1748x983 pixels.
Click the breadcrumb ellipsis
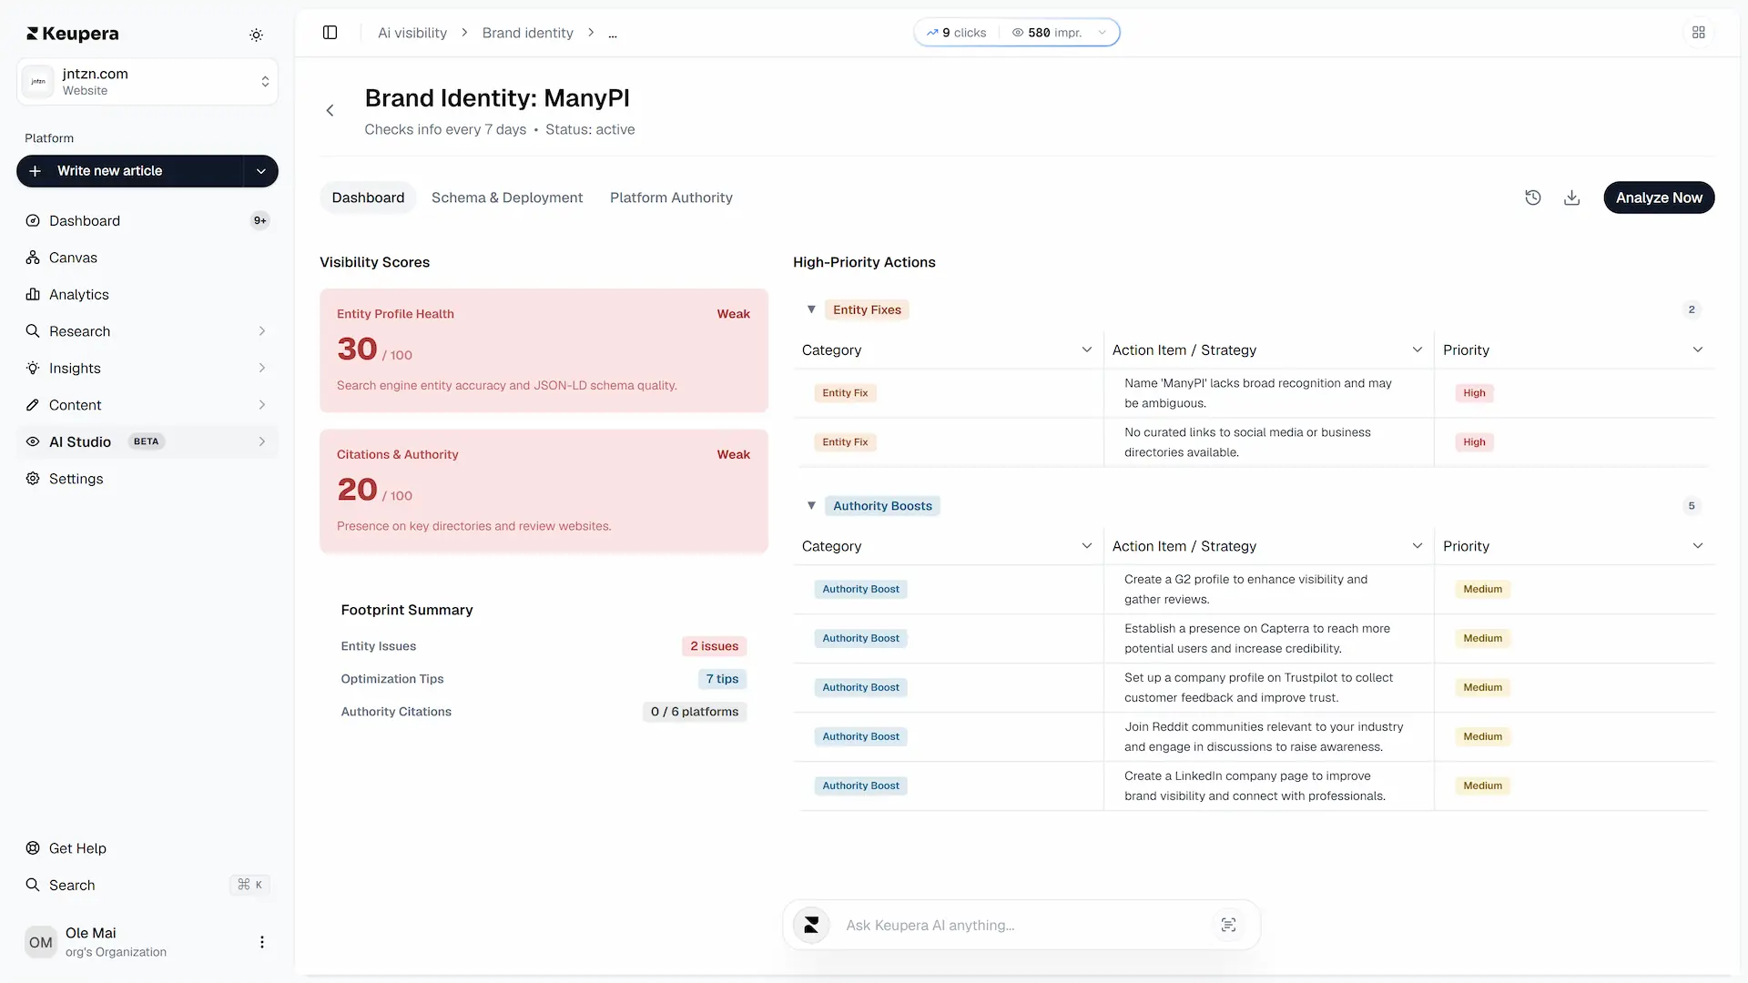click(613, 33)
